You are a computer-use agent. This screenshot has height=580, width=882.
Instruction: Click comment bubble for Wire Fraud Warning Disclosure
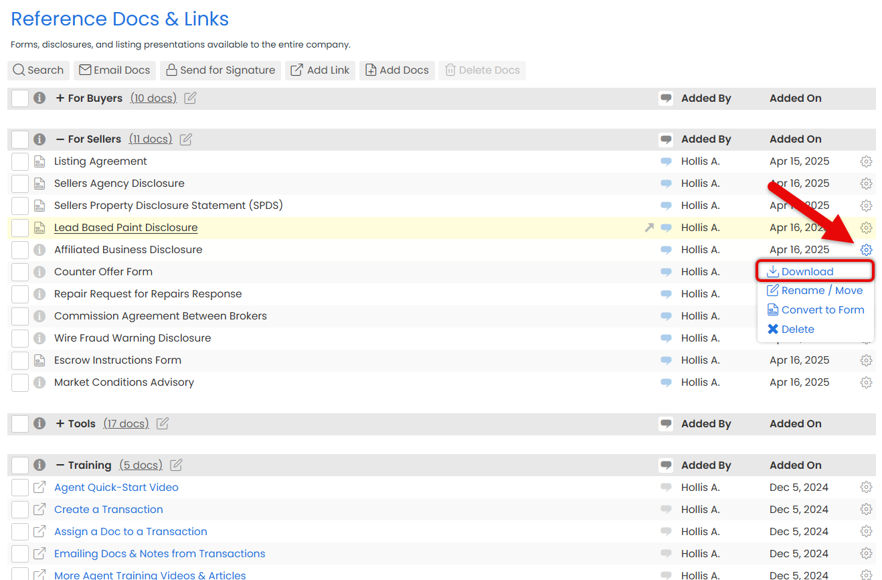666,338
